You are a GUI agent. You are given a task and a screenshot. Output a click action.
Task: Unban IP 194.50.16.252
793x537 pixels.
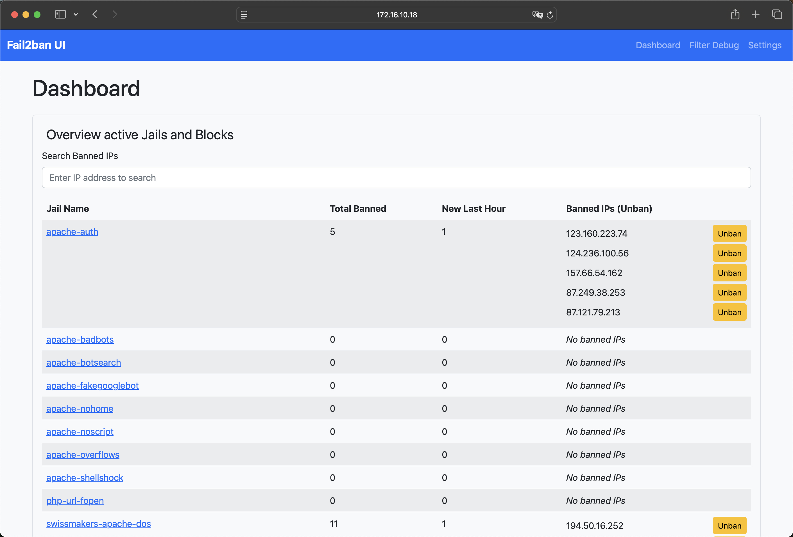point(729,525)
